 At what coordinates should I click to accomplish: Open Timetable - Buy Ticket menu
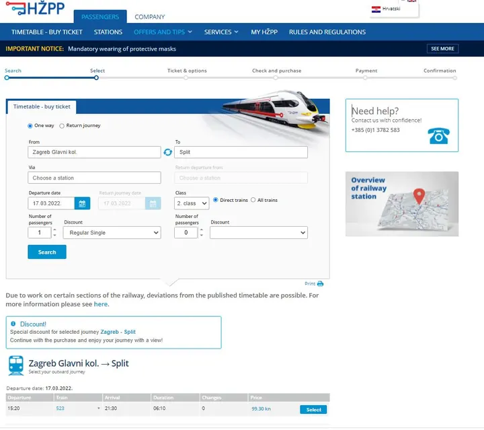coord(47,32)
